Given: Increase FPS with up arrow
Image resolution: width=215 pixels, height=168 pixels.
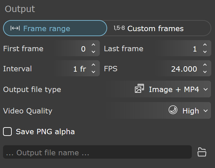Looking at the screenshot, I should click(205, 65).
